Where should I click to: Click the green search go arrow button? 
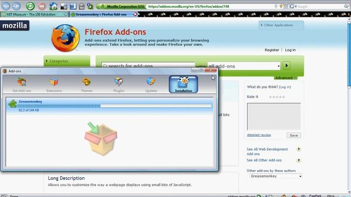[286, 66]
